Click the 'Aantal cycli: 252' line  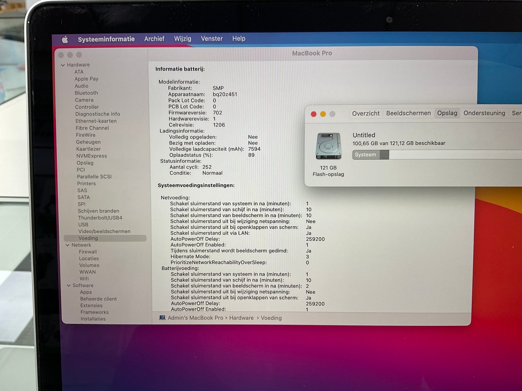point(191,167)
